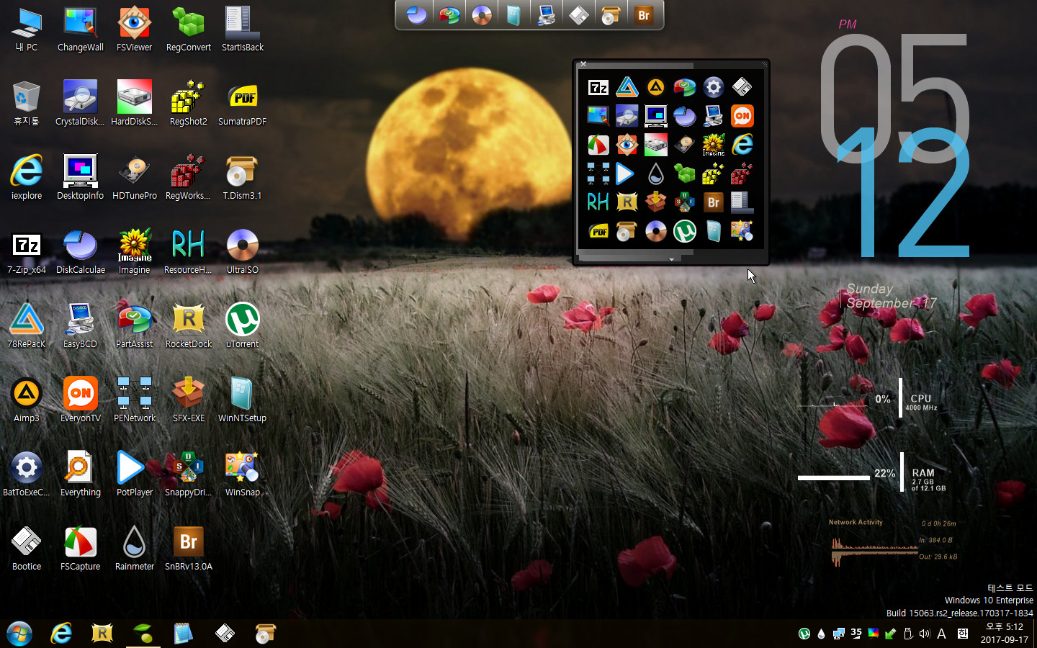Click the PDF icon in the launcher panel
1037x648 pixels.
[598, 231]
